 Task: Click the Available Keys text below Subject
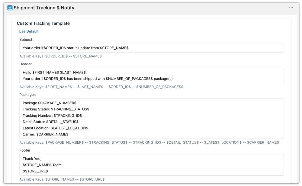point(60,56)
